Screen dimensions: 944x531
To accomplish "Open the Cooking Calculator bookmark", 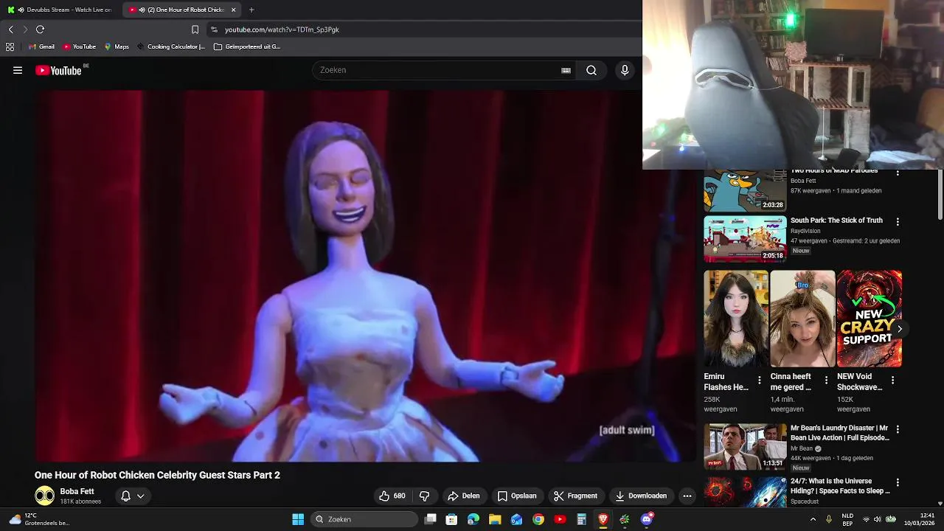I will 171,46.
